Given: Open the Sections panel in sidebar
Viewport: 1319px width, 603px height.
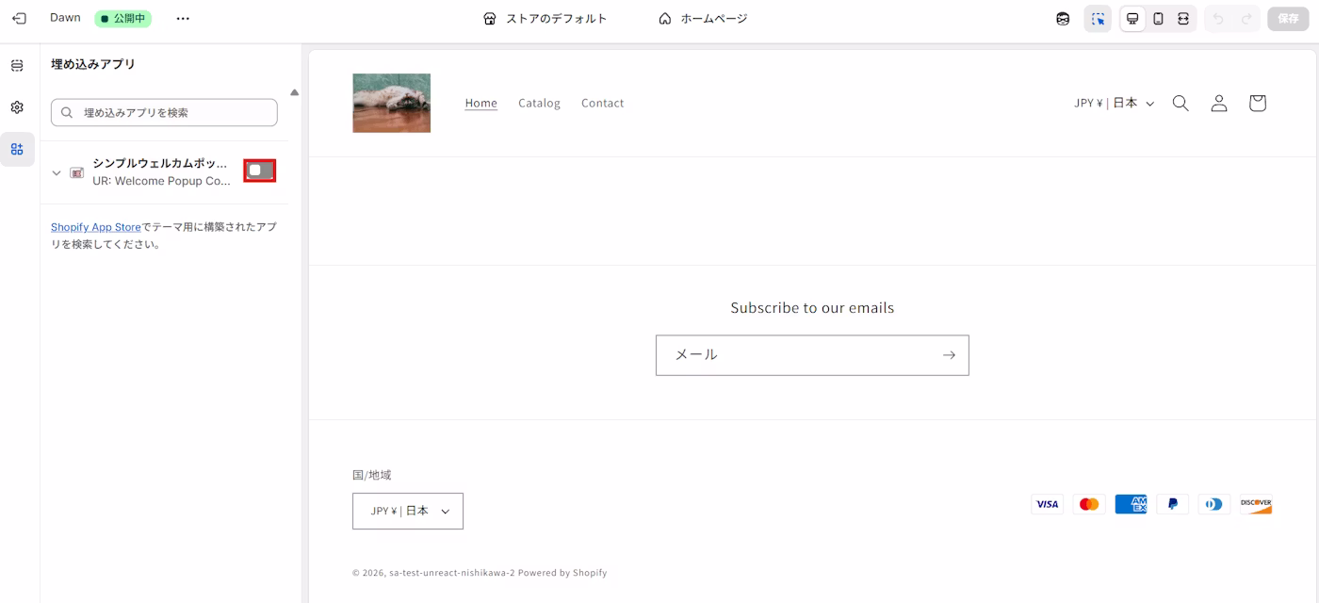Looking at the screenshot, I should pyautogui.click(x=17, y=66).
